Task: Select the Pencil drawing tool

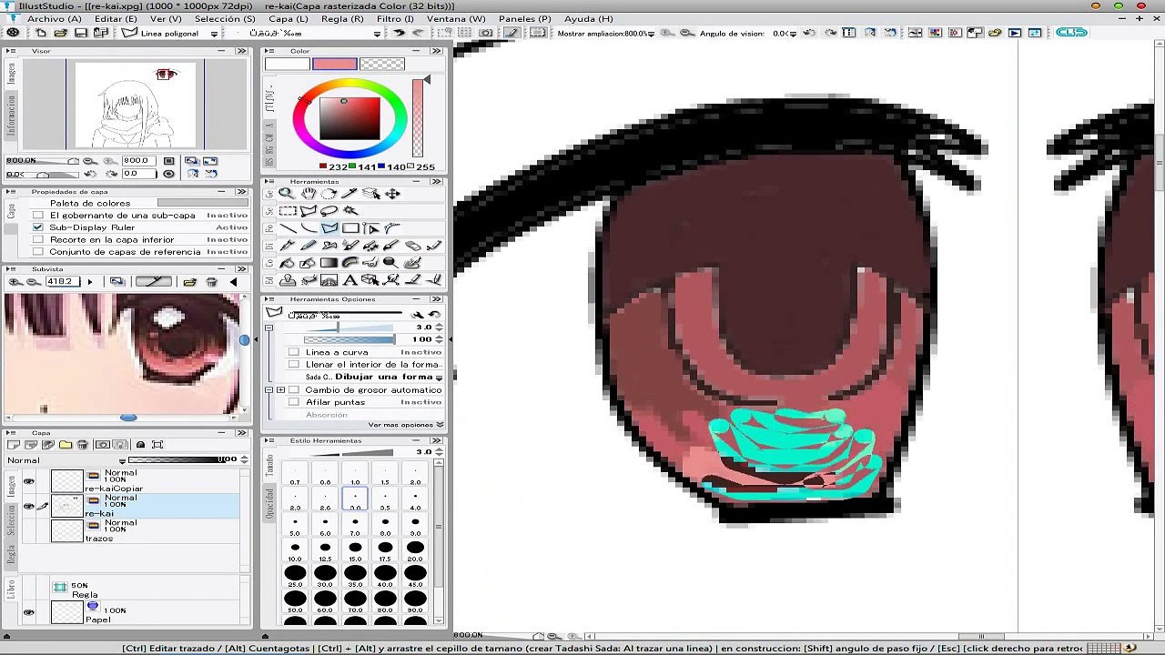Action: [309, 246]
